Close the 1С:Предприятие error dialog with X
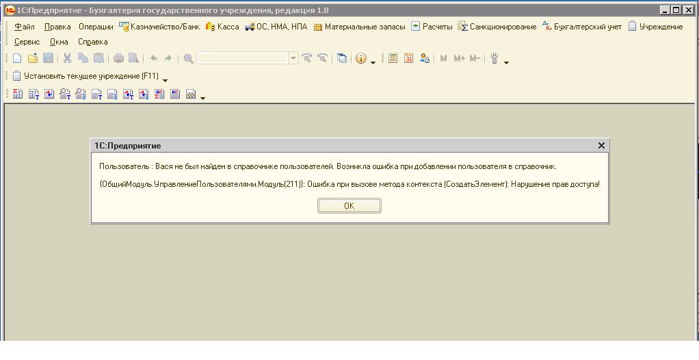Screen dimensions: 699x360 [601, 145]
